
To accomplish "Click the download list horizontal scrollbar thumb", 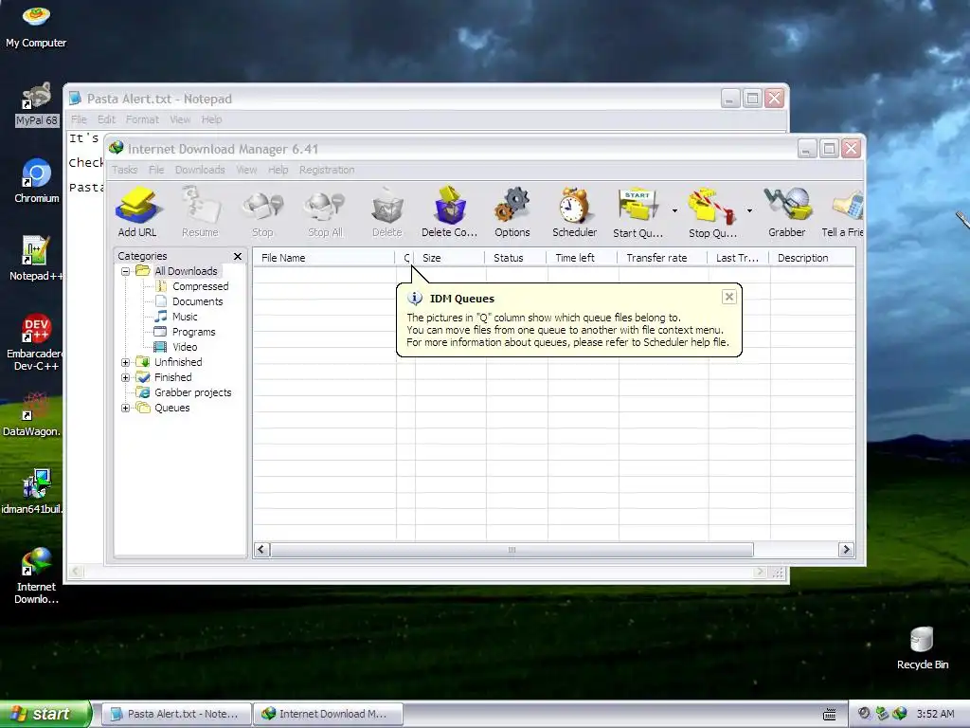I will point(512,550).
